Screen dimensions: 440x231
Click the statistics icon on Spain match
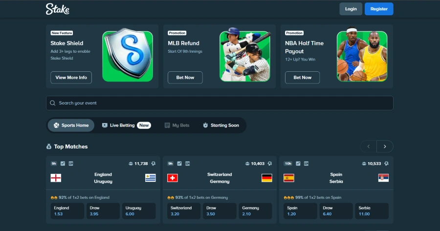(298, 164)
